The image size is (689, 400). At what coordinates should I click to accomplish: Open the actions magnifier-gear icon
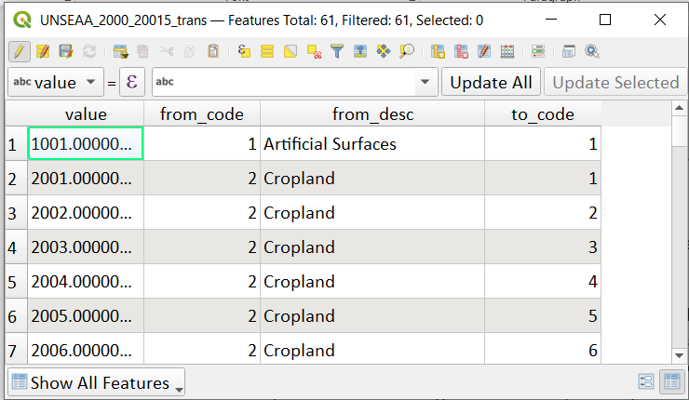pyautogui.click(x=592, y=51)
